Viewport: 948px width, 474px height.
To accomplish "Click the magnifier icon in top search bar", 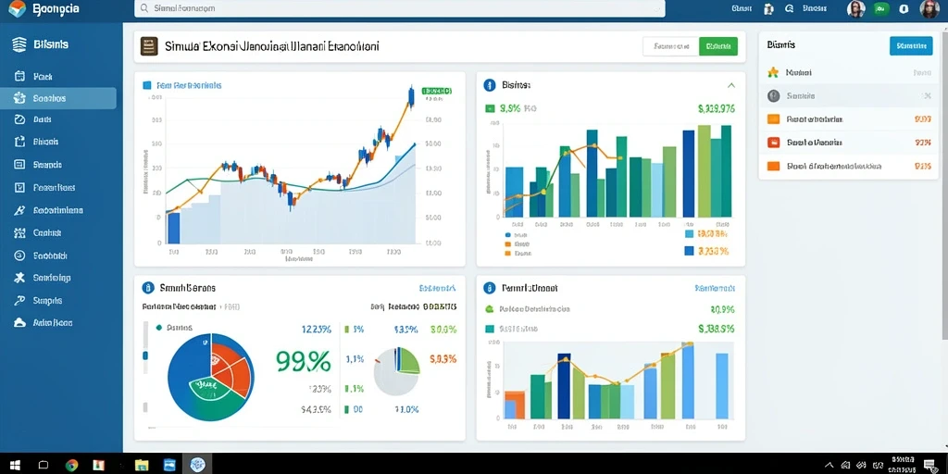I will (x=143, y=8).
